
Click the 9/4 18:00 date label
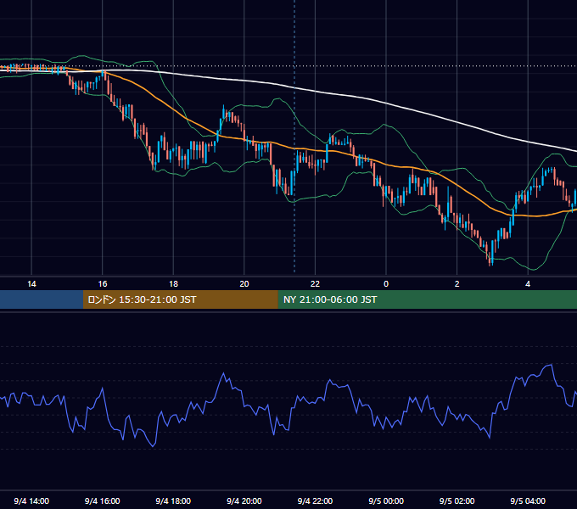[173, 501]
